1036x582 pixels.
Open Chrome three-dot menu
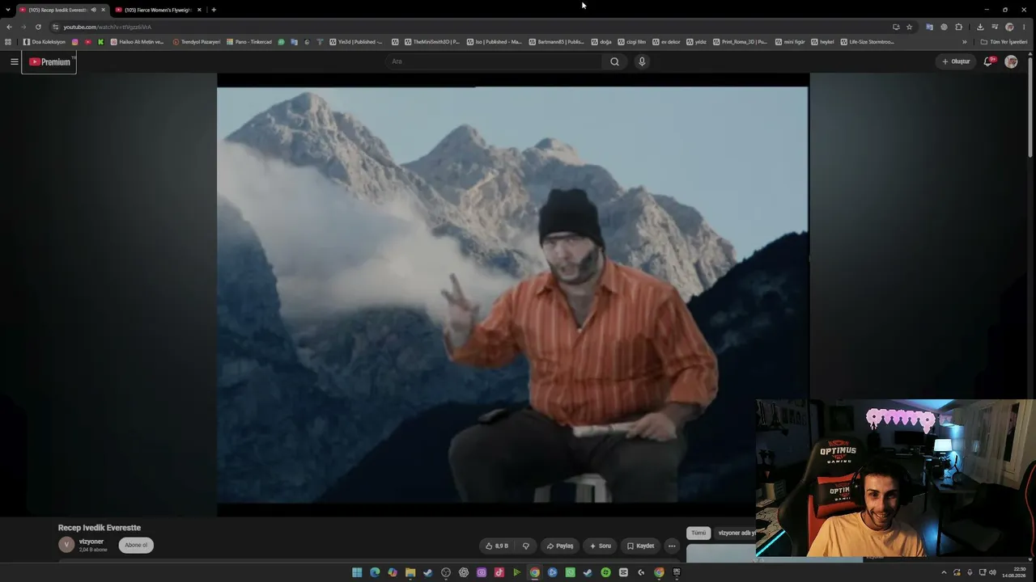(1024, 27)
